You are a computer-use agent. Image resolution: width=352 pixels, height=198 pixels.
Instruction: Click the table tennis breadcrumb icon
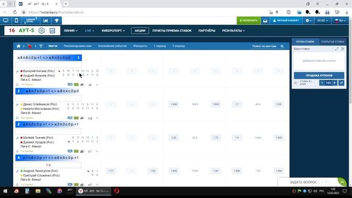pyautogui.click(x=30, y=46)
